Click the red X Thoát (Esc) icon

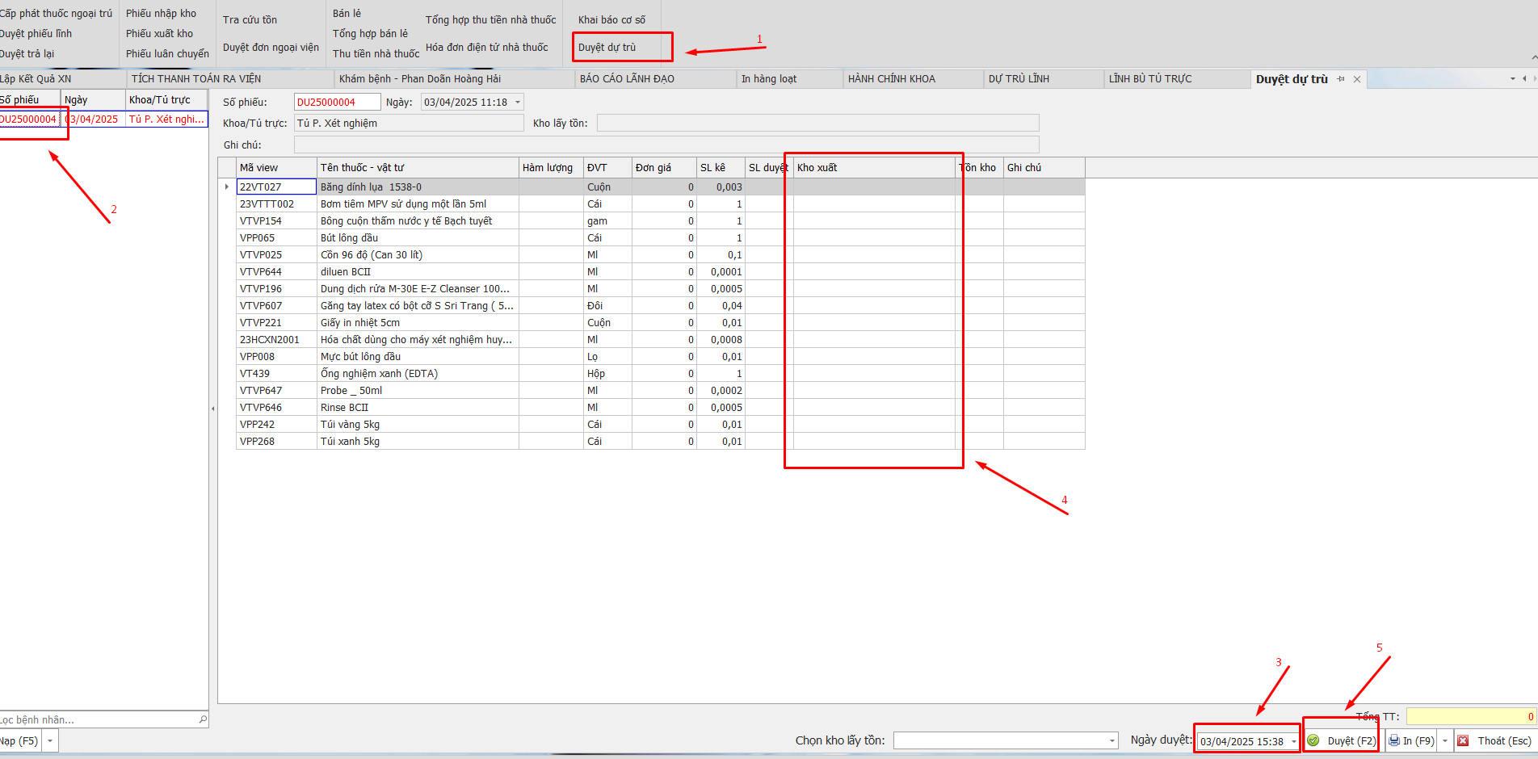pyautogui.click(x=1463, y=740)
